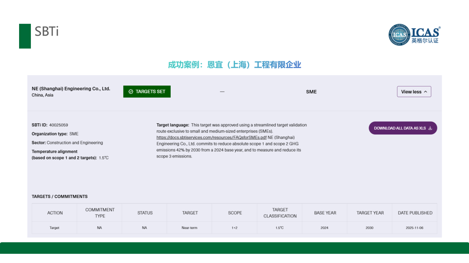Select the NE (Shanghai) Engineering Co., Ltd. name
Viewport: 469px width, 263px height.
point(71,89)
